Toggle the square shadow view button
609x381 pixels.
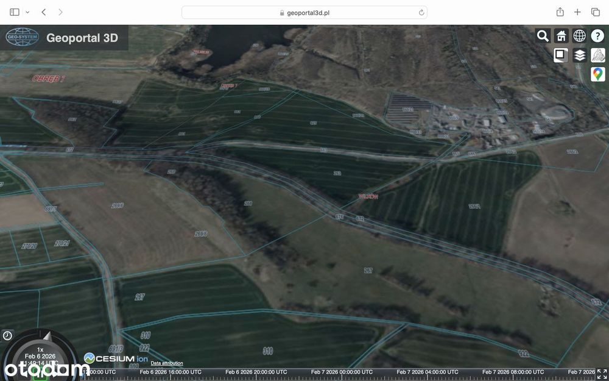[x=561, y=55]
